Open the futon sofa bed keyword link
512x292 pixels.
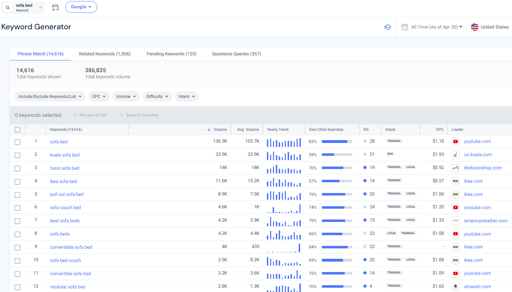[x=65, y=168]
